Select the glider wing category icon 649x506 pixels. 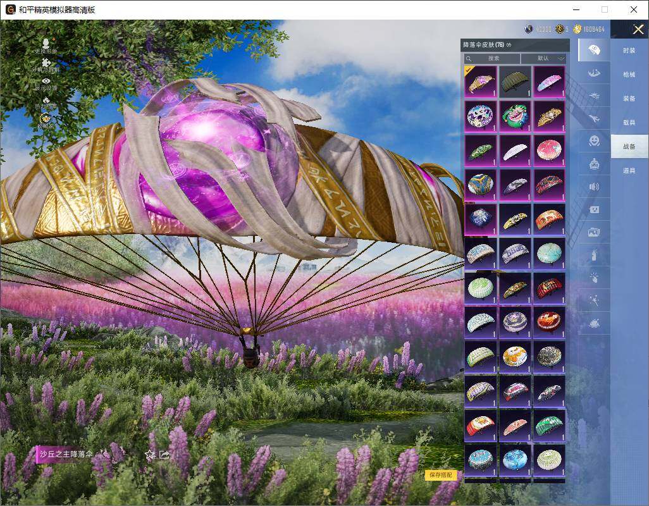coord(594,73)
